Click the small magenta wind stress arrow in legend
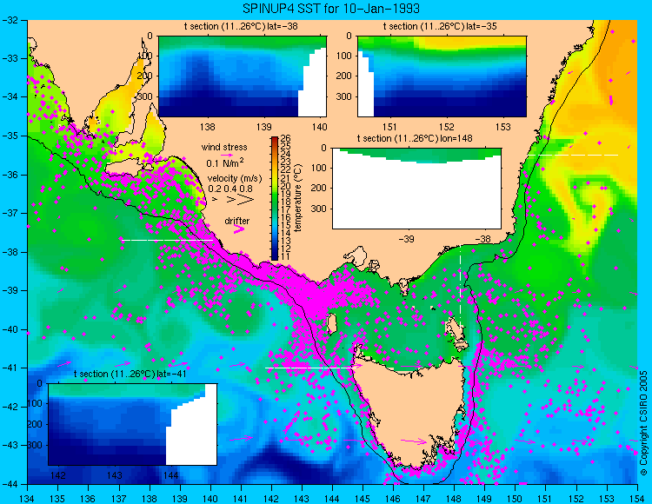 pos(227,156)
